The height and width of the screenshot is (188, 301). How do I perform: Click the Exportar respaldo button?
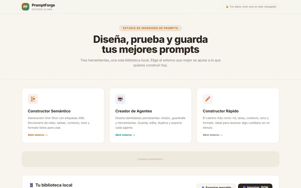pos(216,186)
